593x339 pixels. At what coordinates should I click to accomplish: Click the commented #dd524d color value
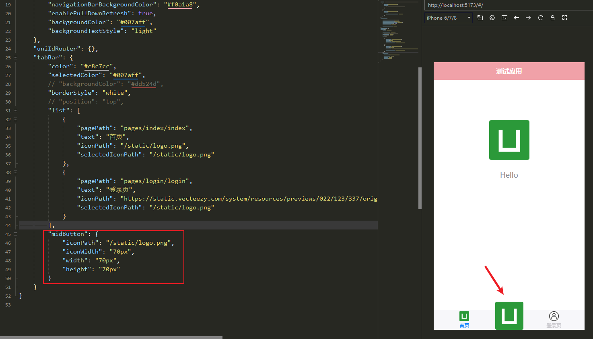(144, 84)
